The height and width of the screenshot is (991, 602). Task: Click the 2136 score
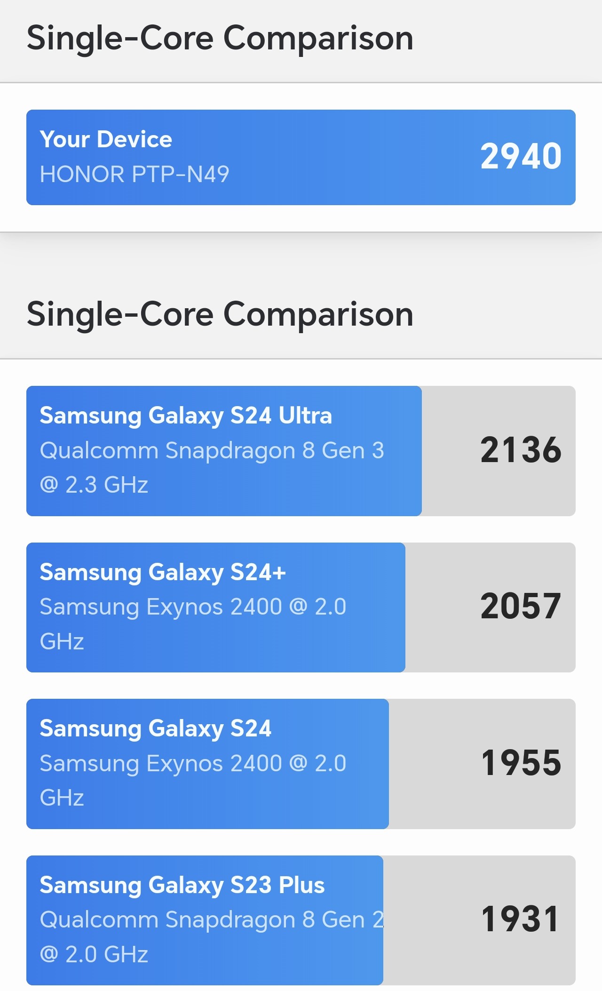coord(521,450)
